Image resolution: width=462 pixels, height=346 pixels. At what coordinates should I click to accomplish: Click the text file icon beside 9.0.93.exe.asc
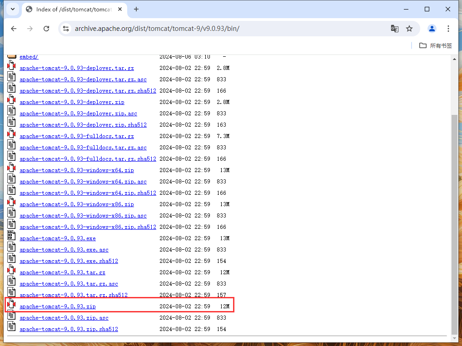point(11,247)
